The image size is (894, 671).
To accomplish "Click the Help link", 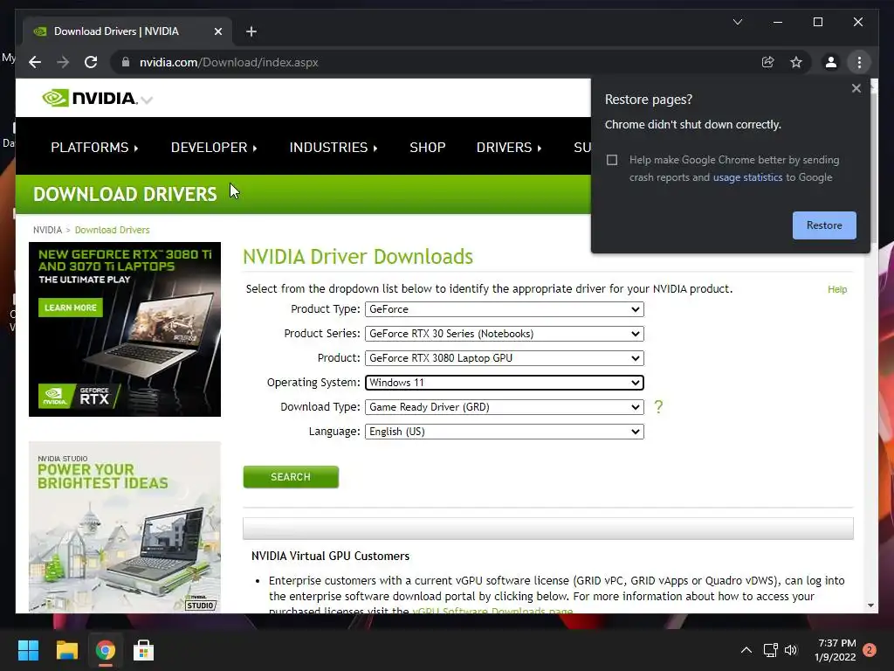I will 837,289.
